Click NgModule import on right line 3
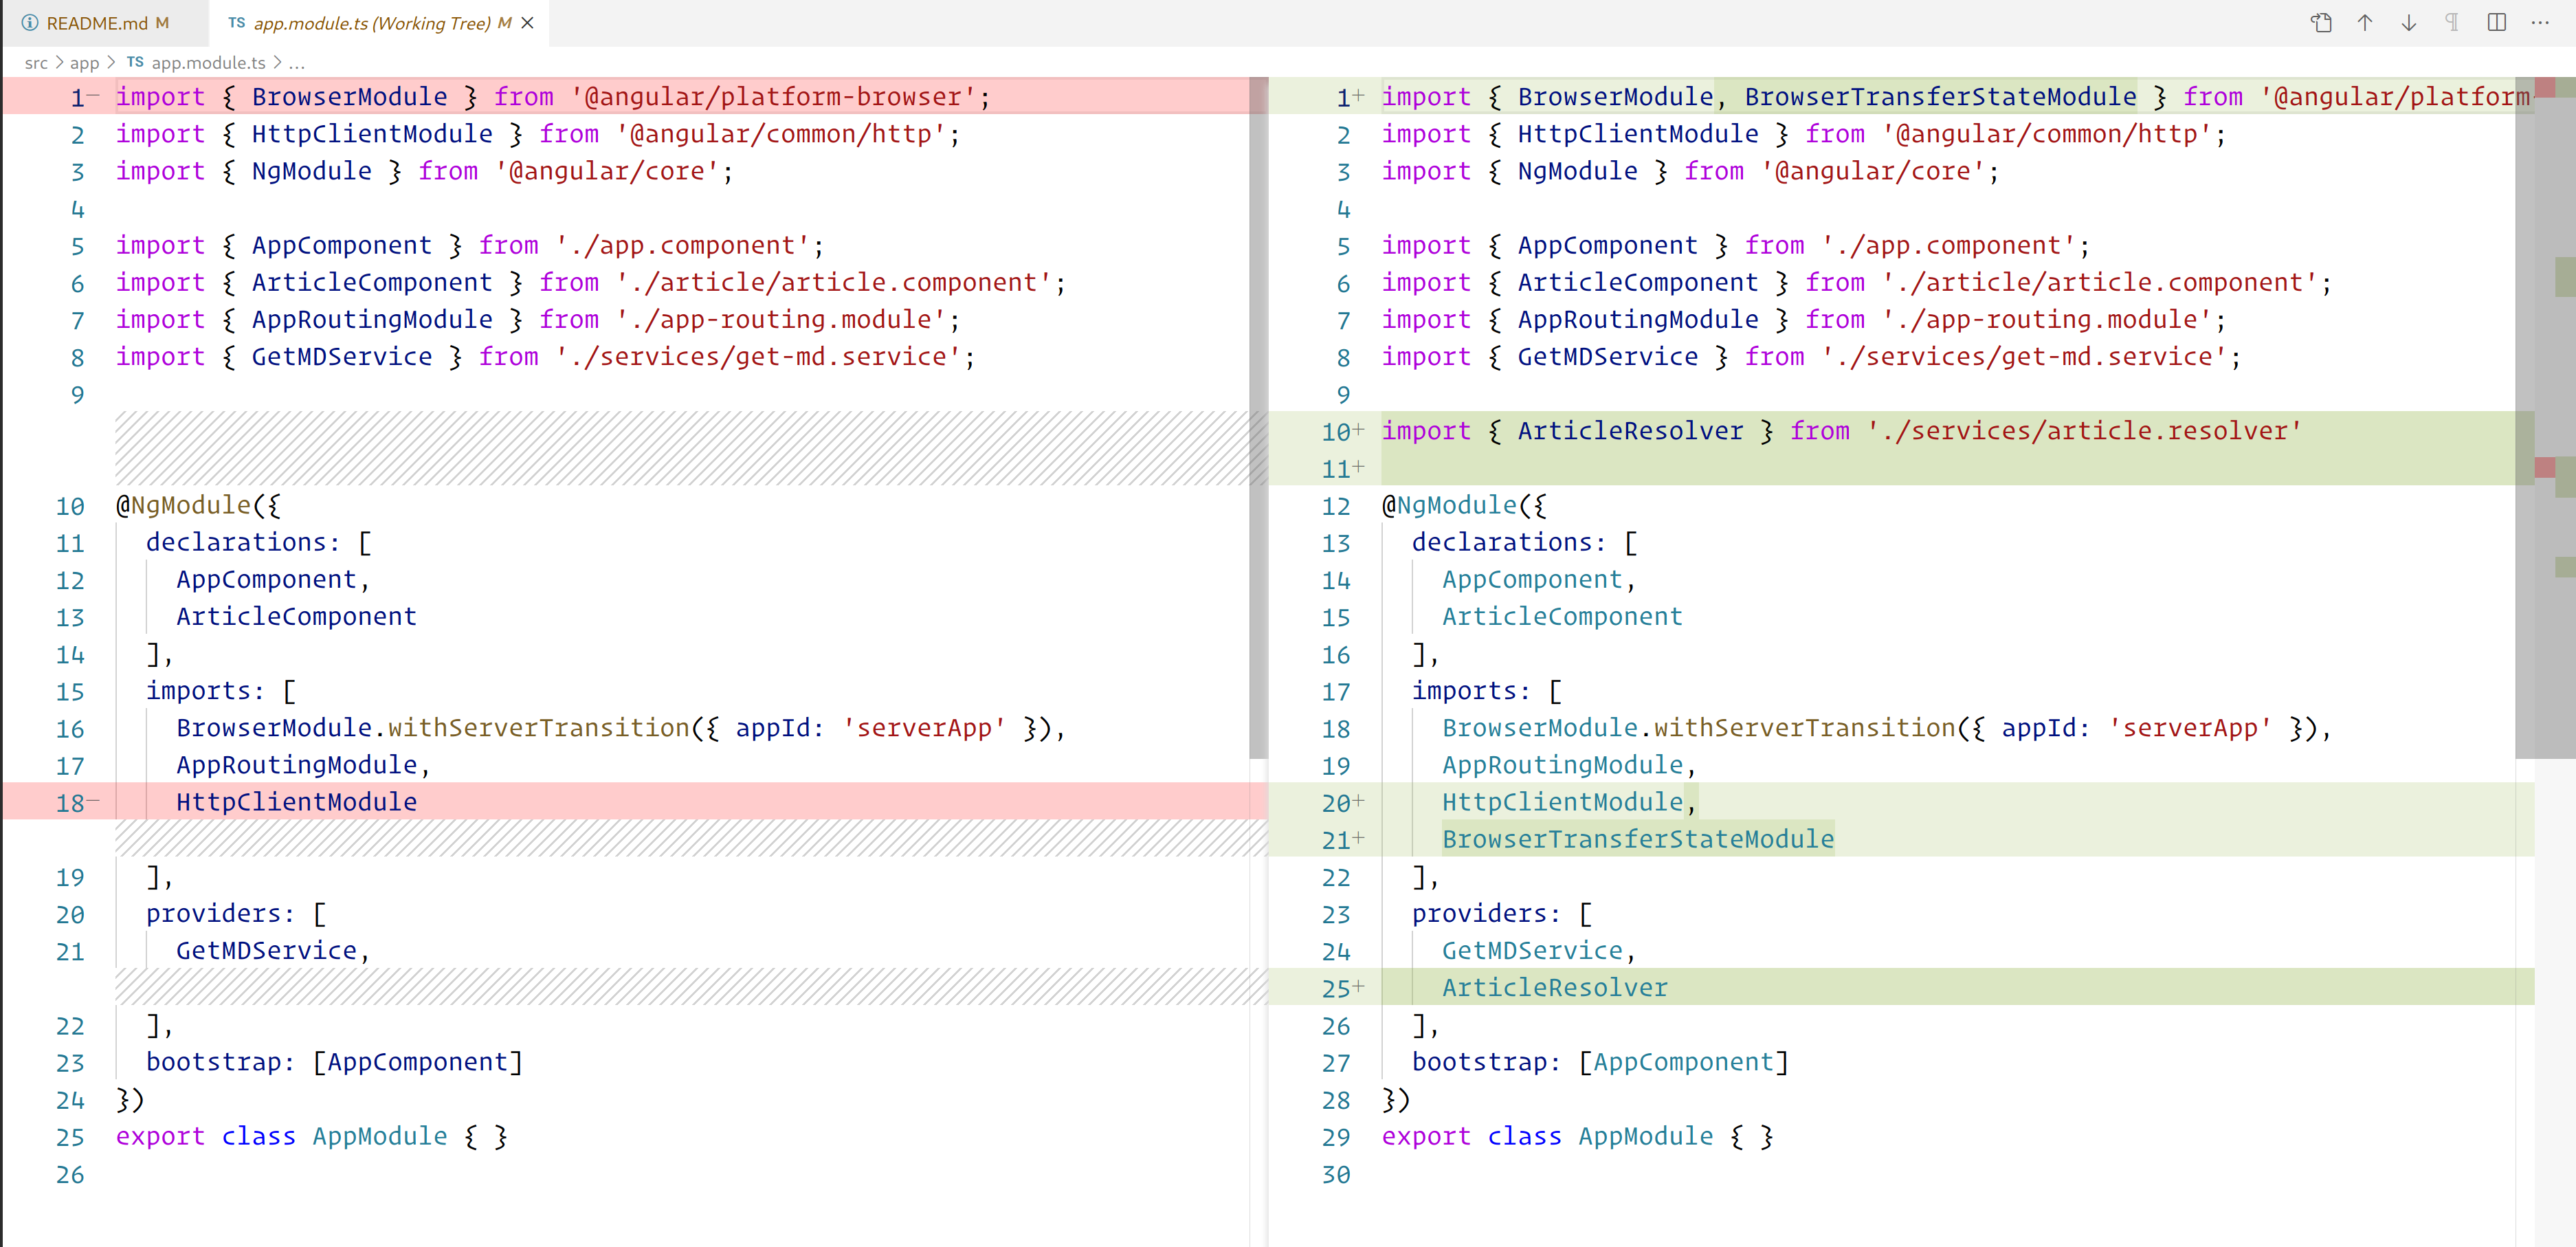The image size is (2576, 1247). tap(1690, 171)
